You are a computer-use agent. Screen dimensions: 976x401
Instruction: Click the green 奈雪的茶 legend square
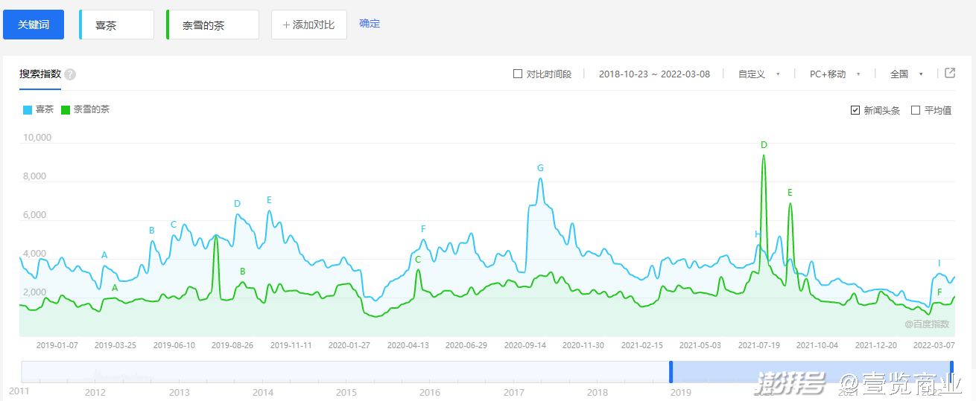coord(66,110)
